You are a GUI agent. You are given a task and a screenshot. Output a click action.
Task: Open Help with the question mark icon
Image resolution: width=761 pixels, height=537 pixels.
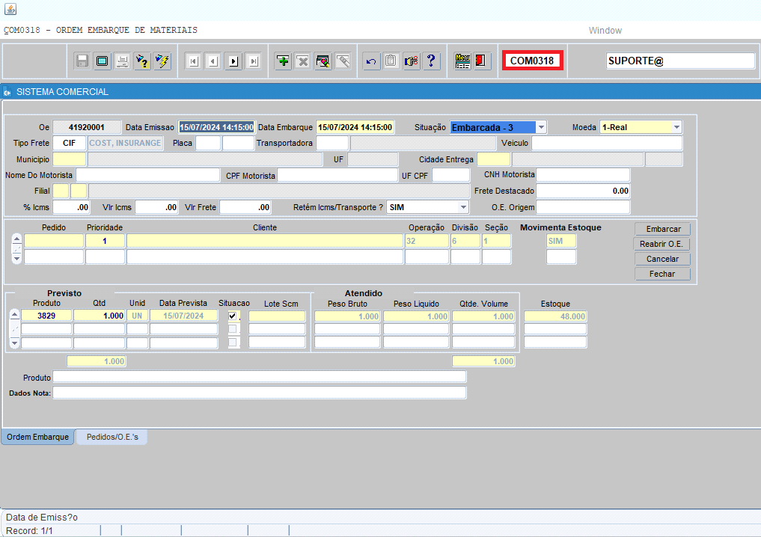click(x=431, y=61)
